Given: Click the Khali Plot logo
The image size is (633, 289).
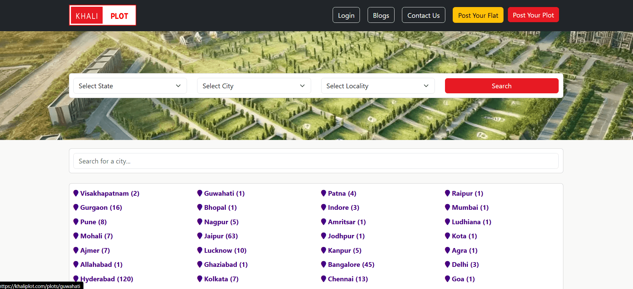Looking at the screenshot, I should click(103, 15).
